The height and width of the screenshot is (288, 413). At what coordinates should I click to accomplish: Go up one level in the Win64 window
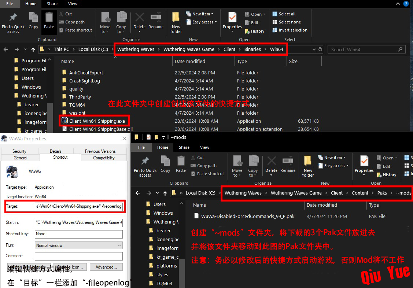[33, 49]
